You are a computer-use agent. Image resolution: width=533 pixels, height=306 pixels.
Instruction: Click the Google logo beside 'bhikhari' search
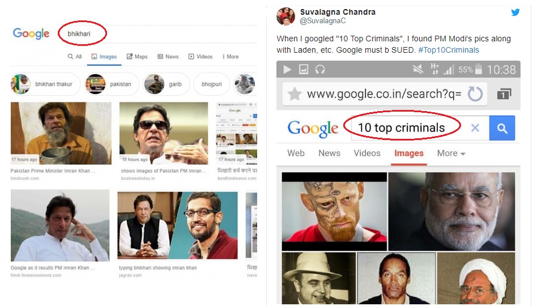pyautogui.click(x=31, y=33)
